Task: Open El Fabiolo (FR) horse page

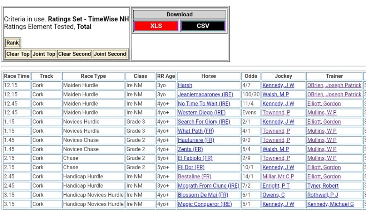Action: (195, 158)
